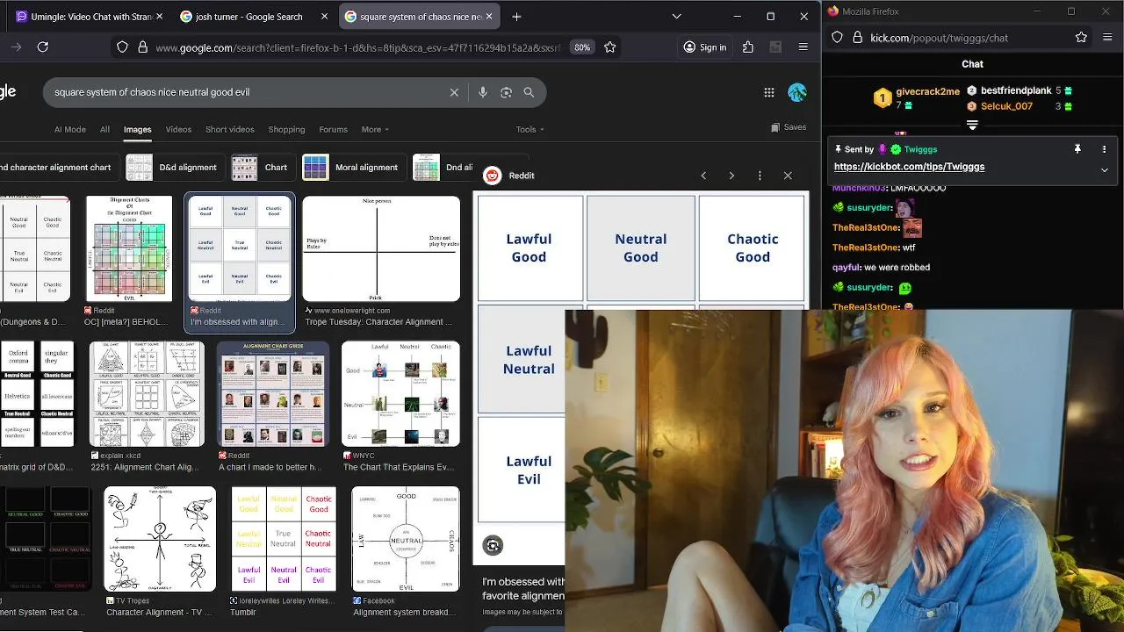The image size is (1124, 632).
Task: Select the Videos search filter
Action: 178,129
